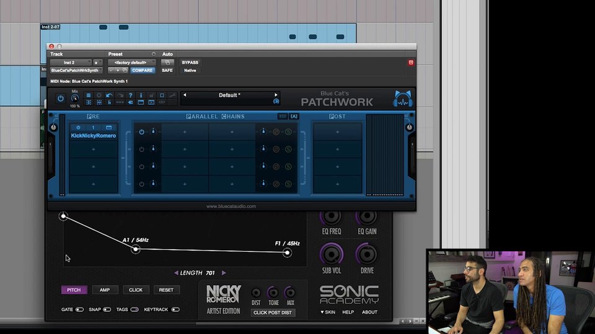The image size is (595, 334).
Task: Select the PITCH tab
Action: tap(74, 289)
